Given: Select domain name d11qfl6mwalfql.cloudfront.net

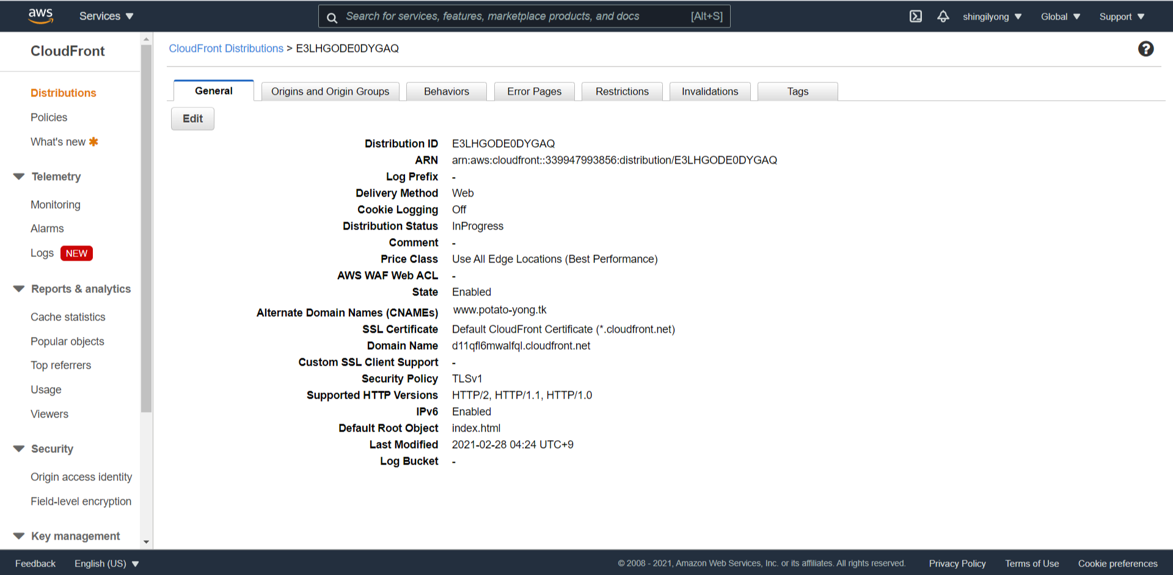Looking at the screenshot, I should [521, 345].
